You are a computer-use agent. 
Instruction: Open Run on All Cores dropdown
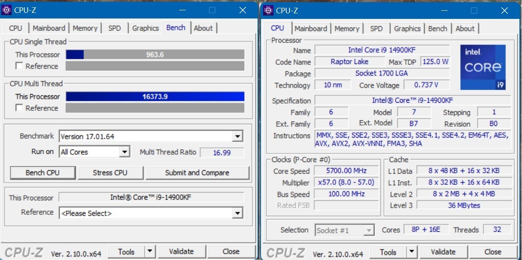125,152
